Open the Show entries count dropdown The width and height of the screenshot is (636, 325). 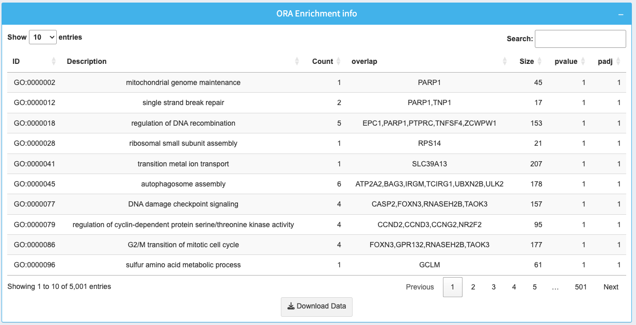coord(43,37)
